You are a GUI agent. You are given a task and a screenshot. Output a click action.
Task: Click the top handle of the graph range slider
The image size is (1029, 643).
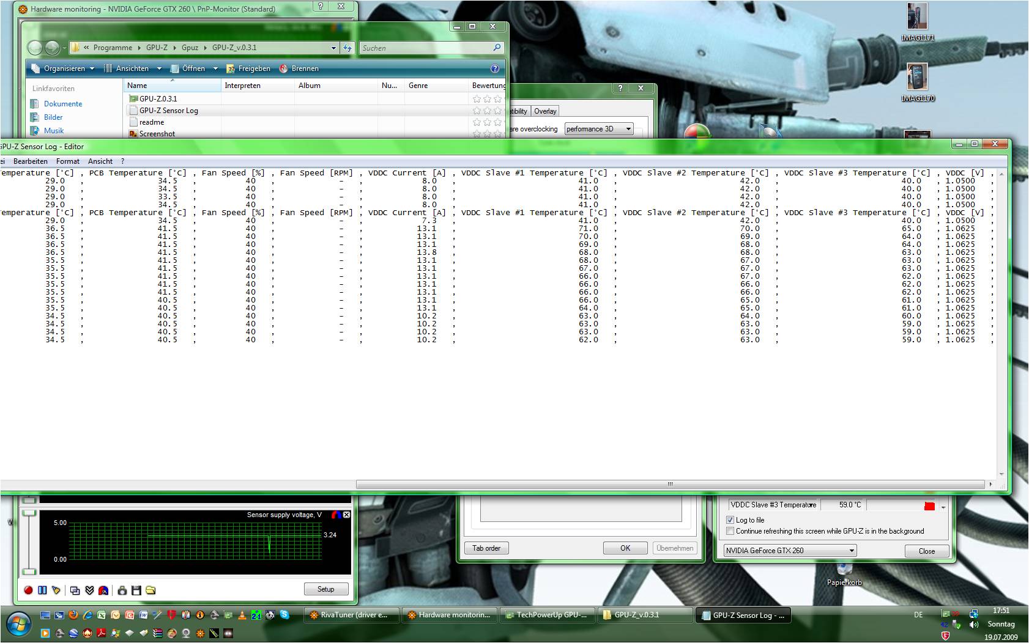coord(29,513)
